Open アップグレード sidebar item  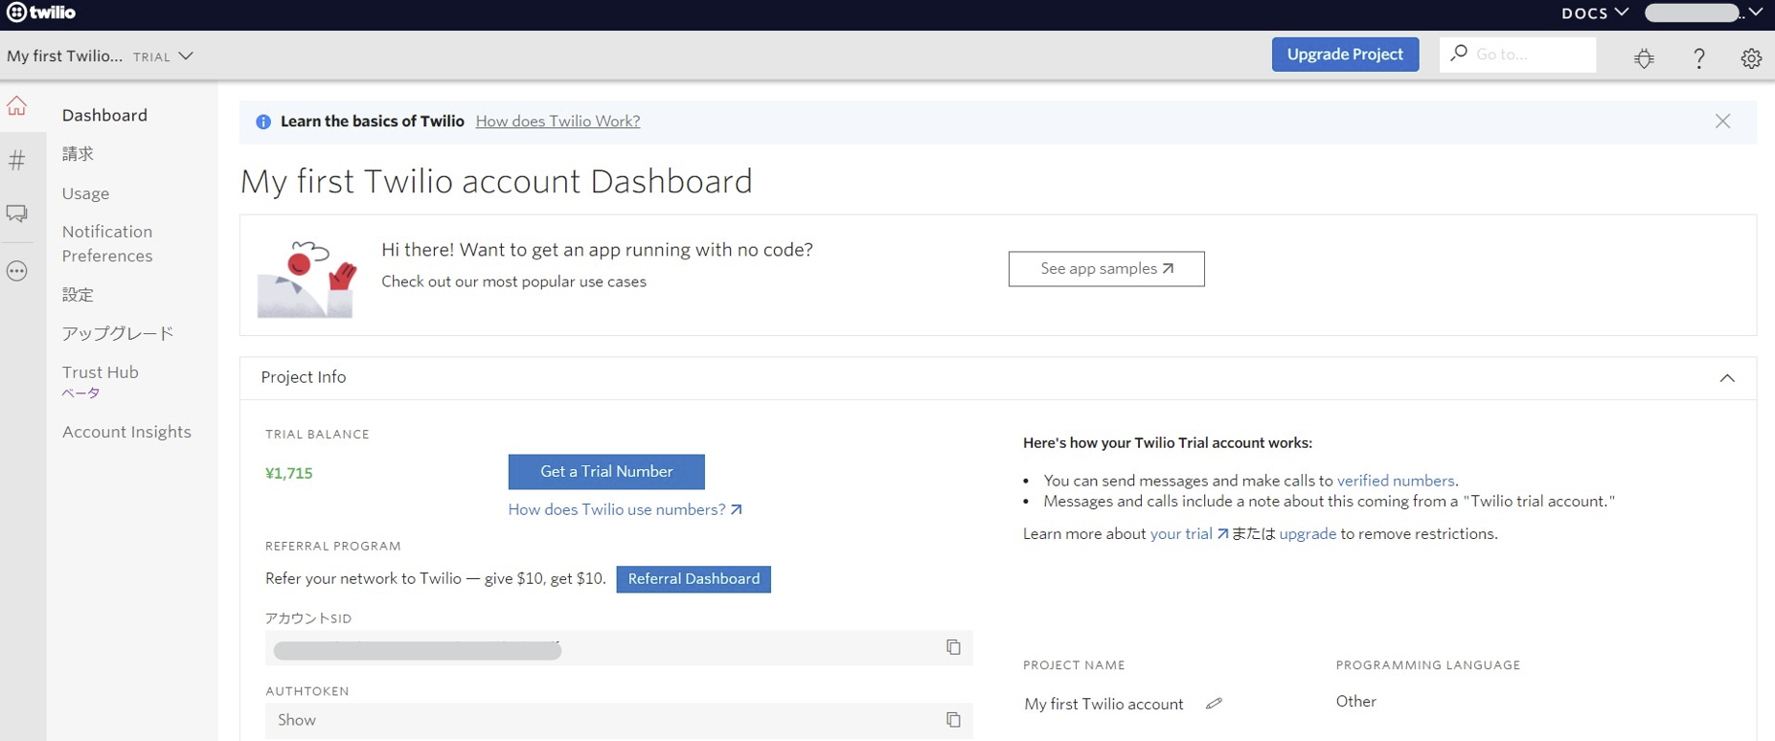118,333
